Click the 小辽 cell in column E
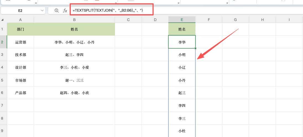The width and height of the screenshot is (303, 137). pos(182,67)
